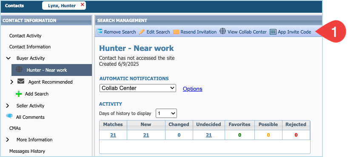The image size is (348, 157).
Task: Switch to the Contacts tab
Action: [14, 6]
